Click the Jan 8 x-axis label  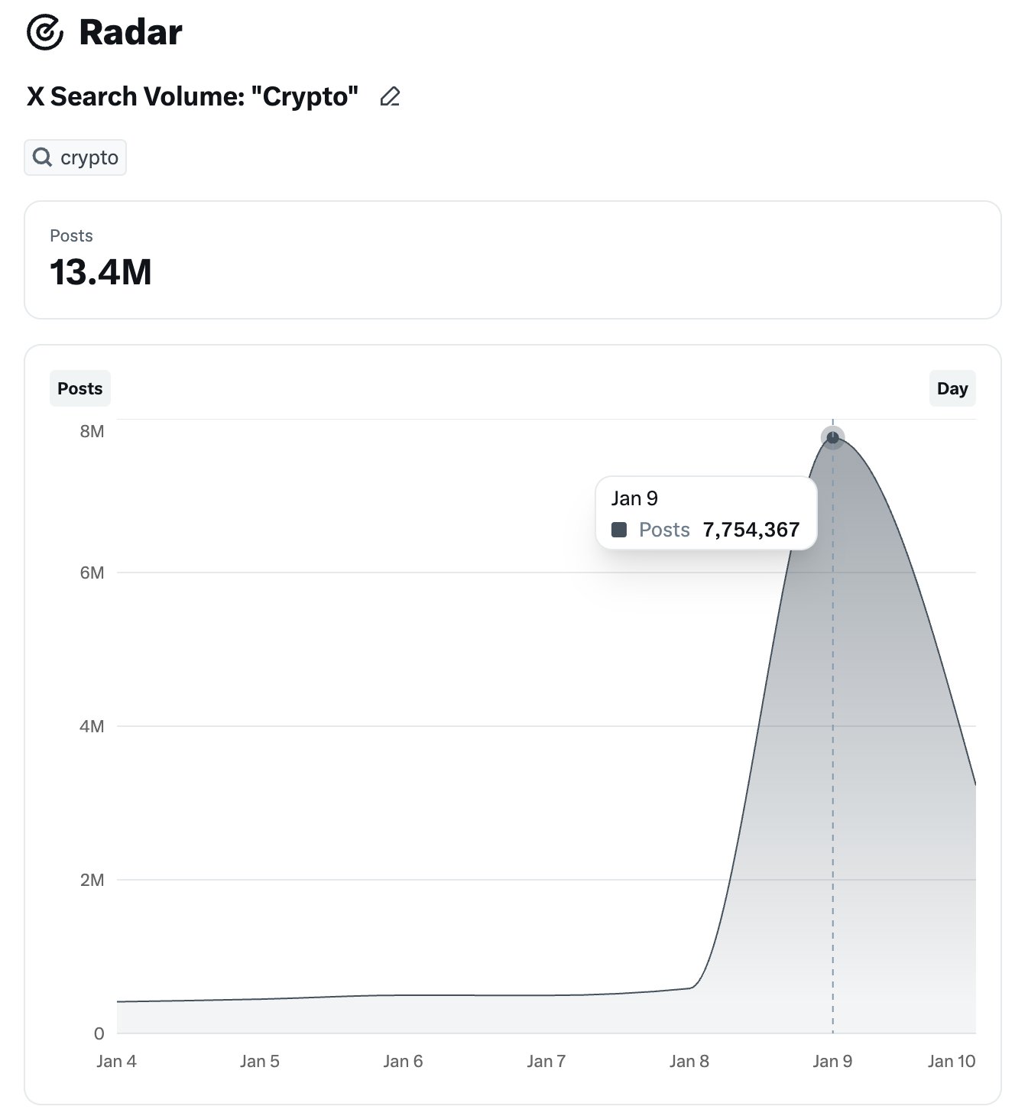[689, 1061]
